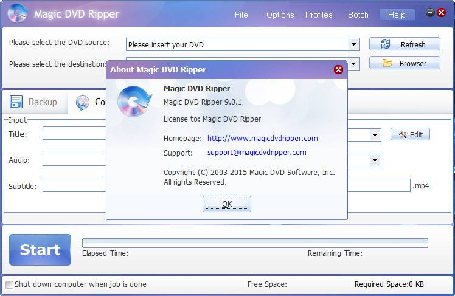455x296 pixels.
Task: Open the magicdvdripper.com homepage link
Action: 262,139
